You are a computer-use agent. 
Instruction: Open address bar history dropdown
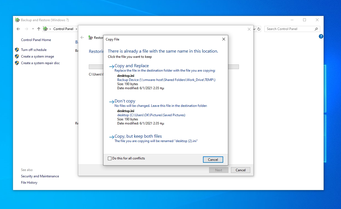coord(254,29)
